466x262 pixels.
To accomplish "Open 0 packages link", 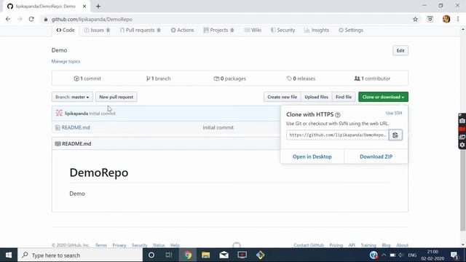I will 230,79.
